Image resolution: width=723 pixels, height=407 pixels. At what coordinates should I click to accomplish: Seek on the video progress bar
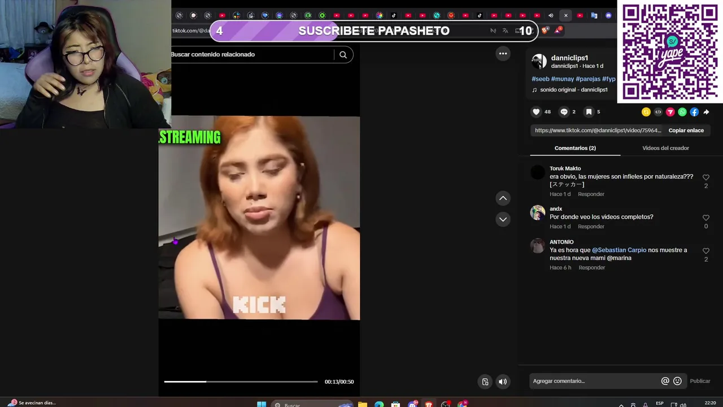(x=241, y=382)
